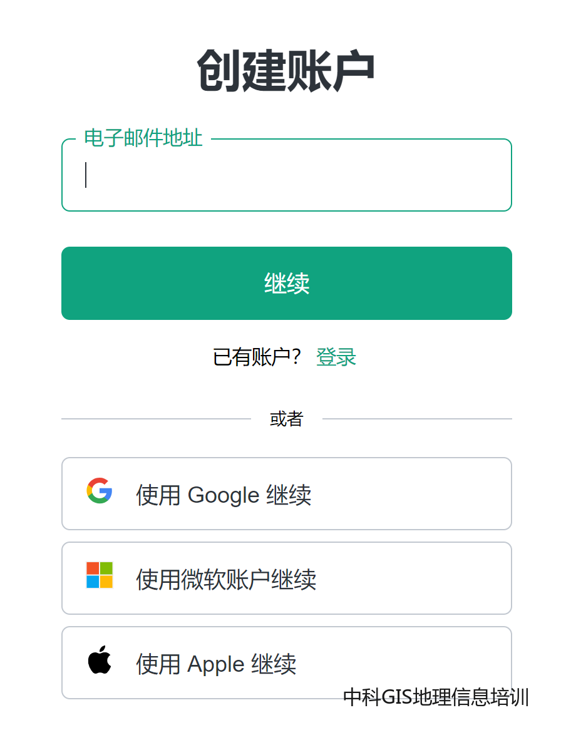Image resolution: width=566 pixels, height=740 pixels.
Task: Continue with 使用 Apple 继续 text
Action: tap(216, 664)
